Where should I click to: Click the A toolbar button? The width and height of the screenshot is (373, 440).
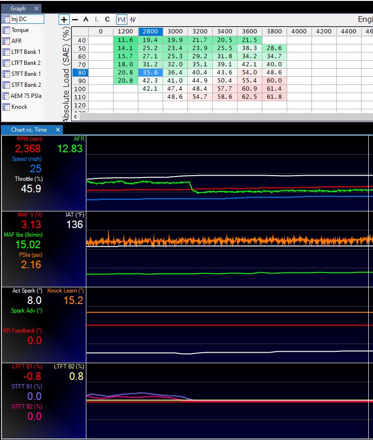point(86,20)
